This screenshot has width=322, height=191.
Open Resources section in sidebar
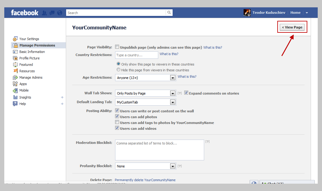point(27,71)
